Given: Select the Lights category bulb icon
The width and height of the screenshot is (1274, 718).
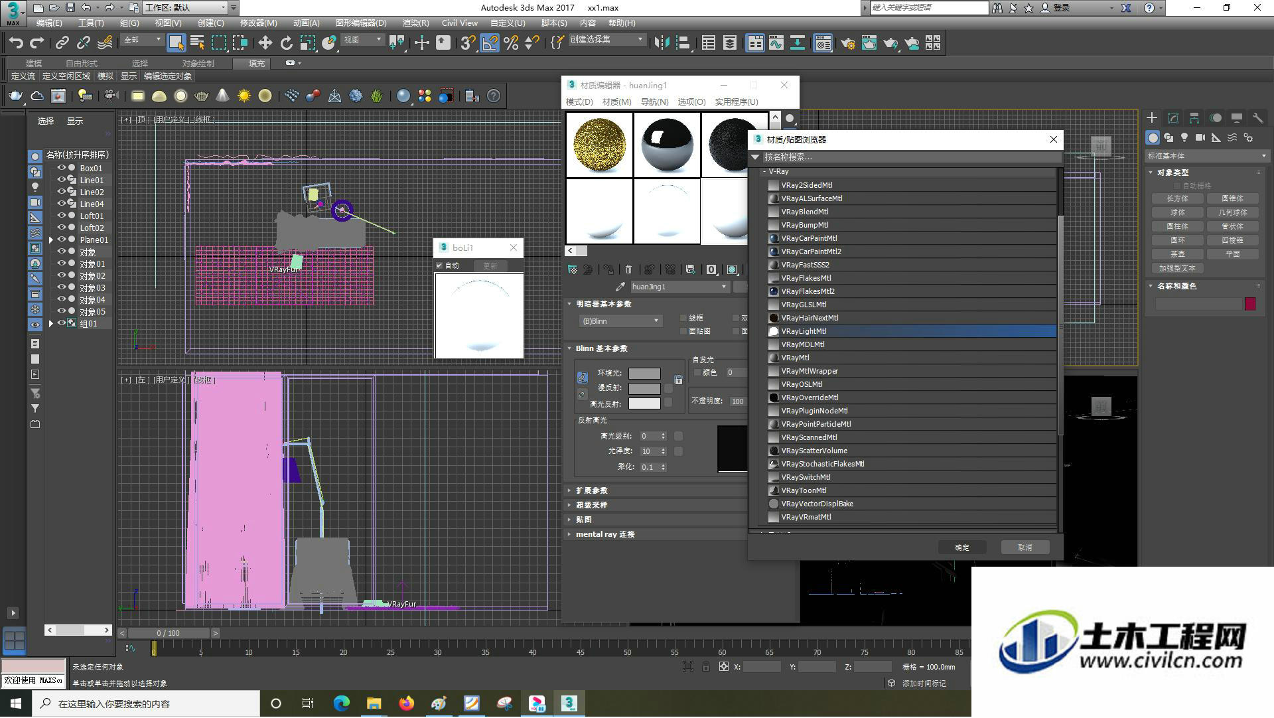Looking at the screenshot, I should (x=1184, y=137).
